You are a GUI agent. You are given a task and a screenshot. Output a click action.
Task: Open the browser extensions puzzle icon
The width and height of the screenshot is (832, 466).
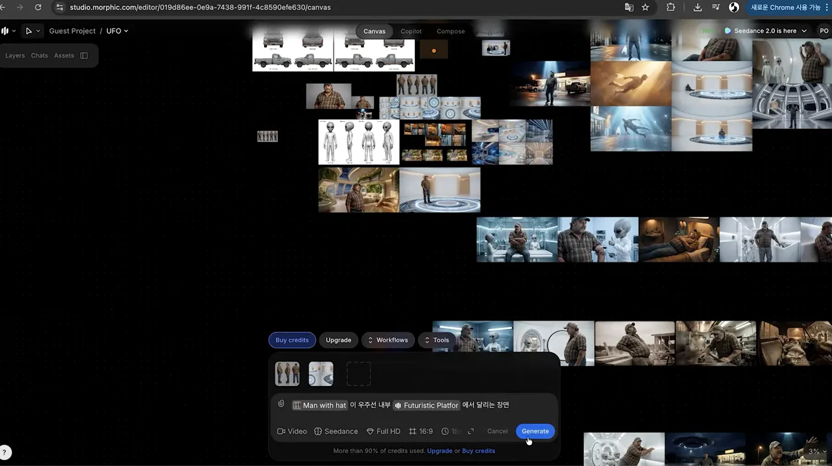(670, 7)
